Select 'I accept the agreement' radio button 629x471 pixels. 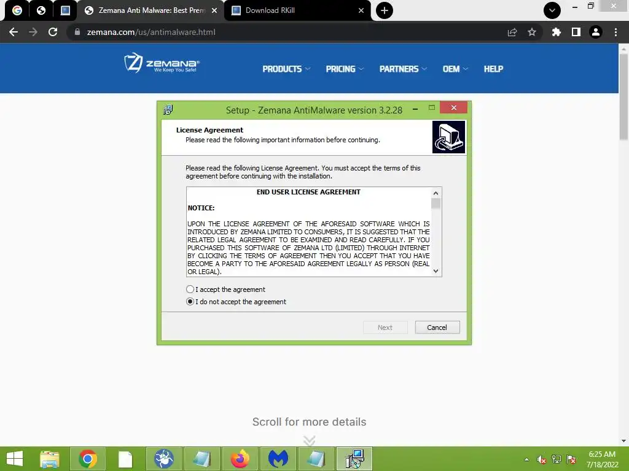[x=190, y=289]
